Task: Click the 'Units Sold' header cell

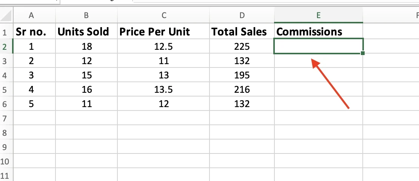Action: (86, 32)
